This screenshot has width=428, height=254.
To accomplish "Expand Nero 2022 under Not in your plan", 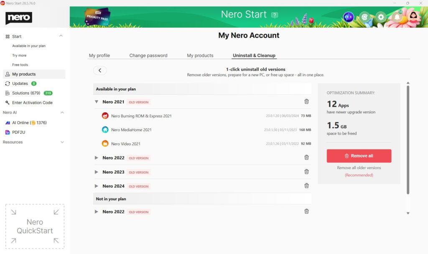I will point(97,212).
